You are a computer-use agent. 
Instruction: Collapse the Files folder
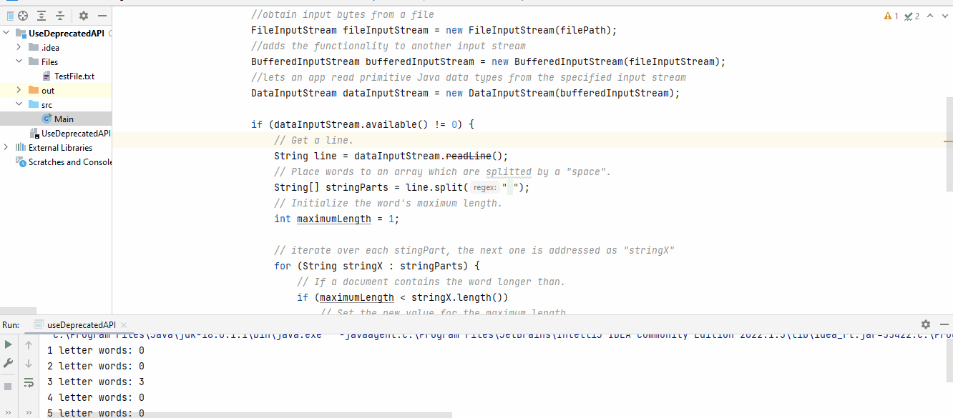tap(19, 61)
